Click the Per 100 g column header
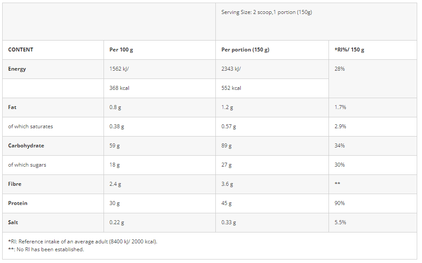Image resolution: width=422 pixels, height=263 pixels. [121, 50]
